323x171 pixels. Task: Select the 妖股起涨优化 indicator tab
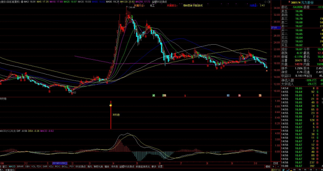[x=143, y=167]
